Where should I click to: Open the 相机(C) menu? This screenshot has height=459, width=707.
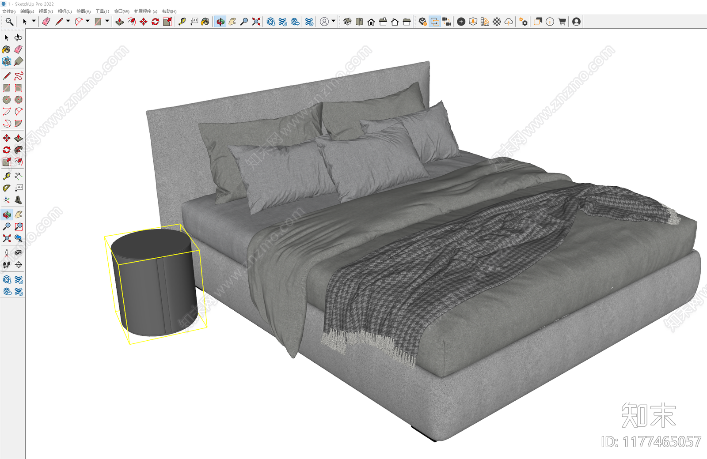coord(65,11)
